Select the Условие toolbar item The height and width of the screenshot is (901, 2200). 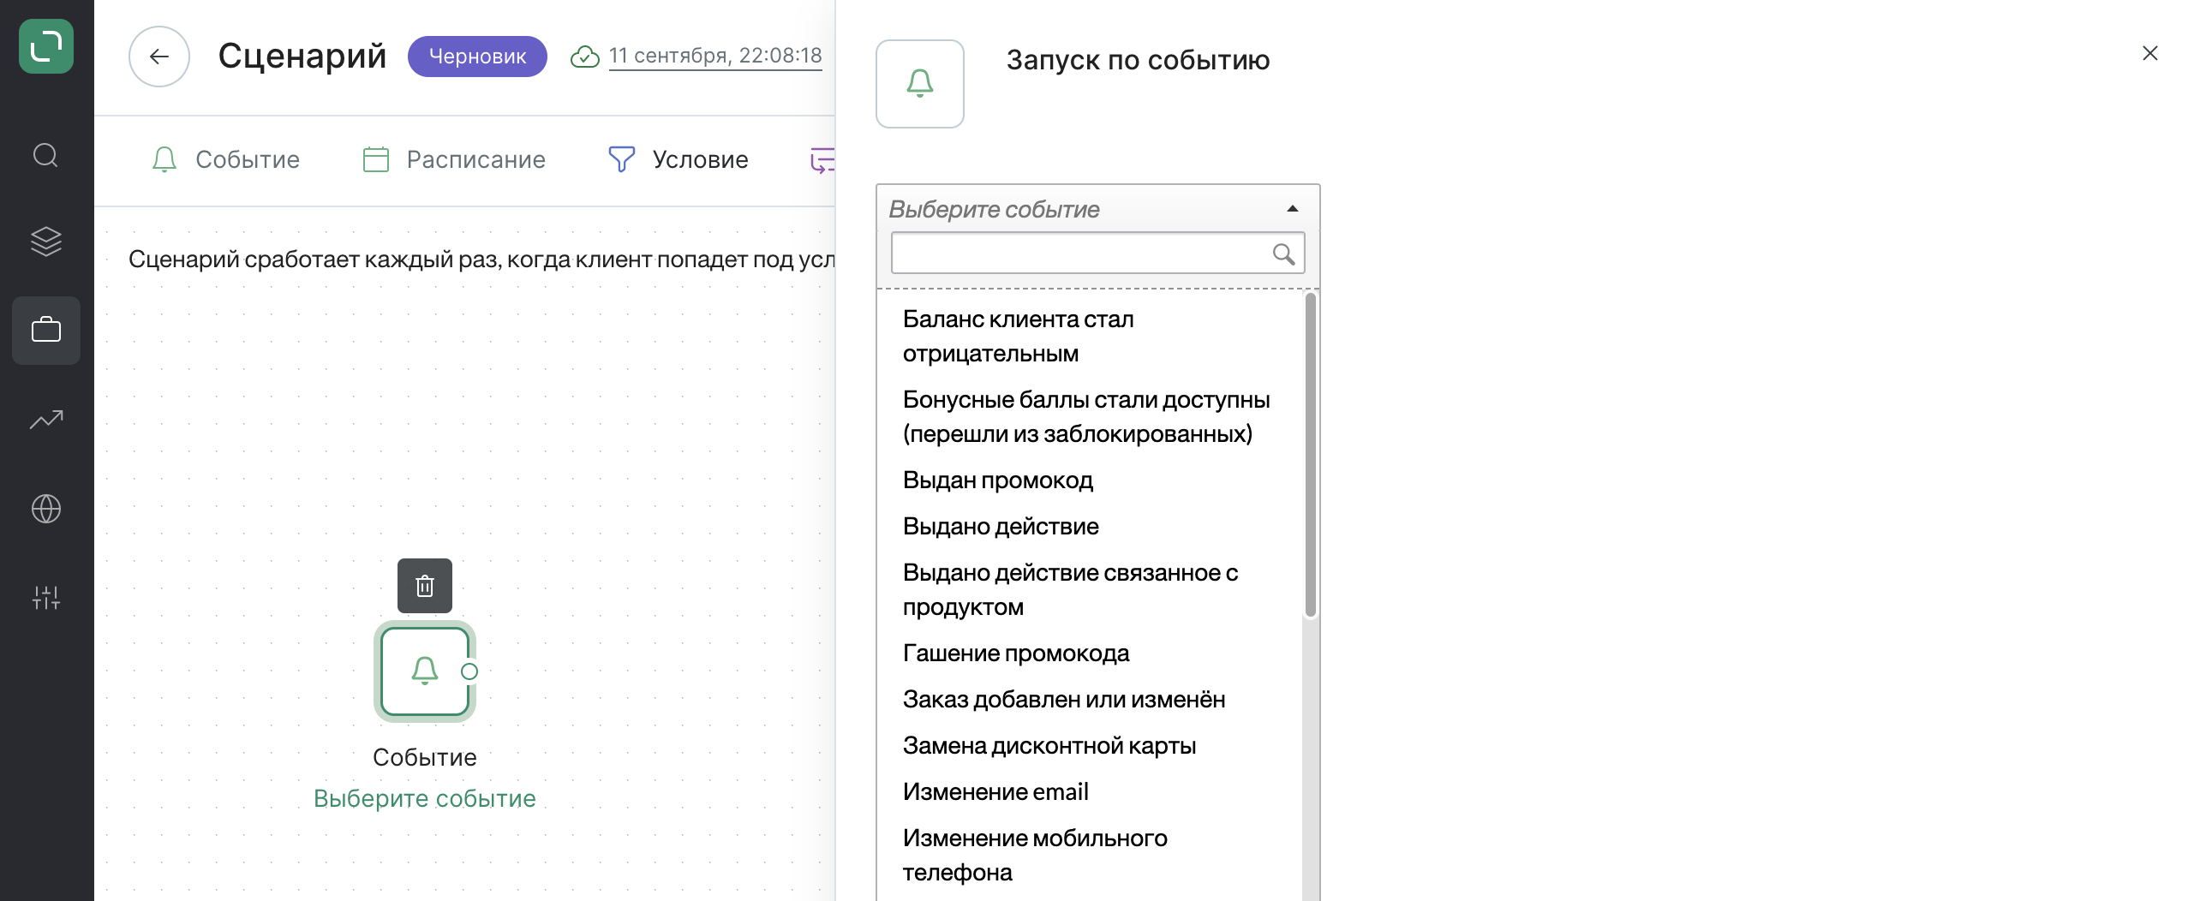click(678, 159)
